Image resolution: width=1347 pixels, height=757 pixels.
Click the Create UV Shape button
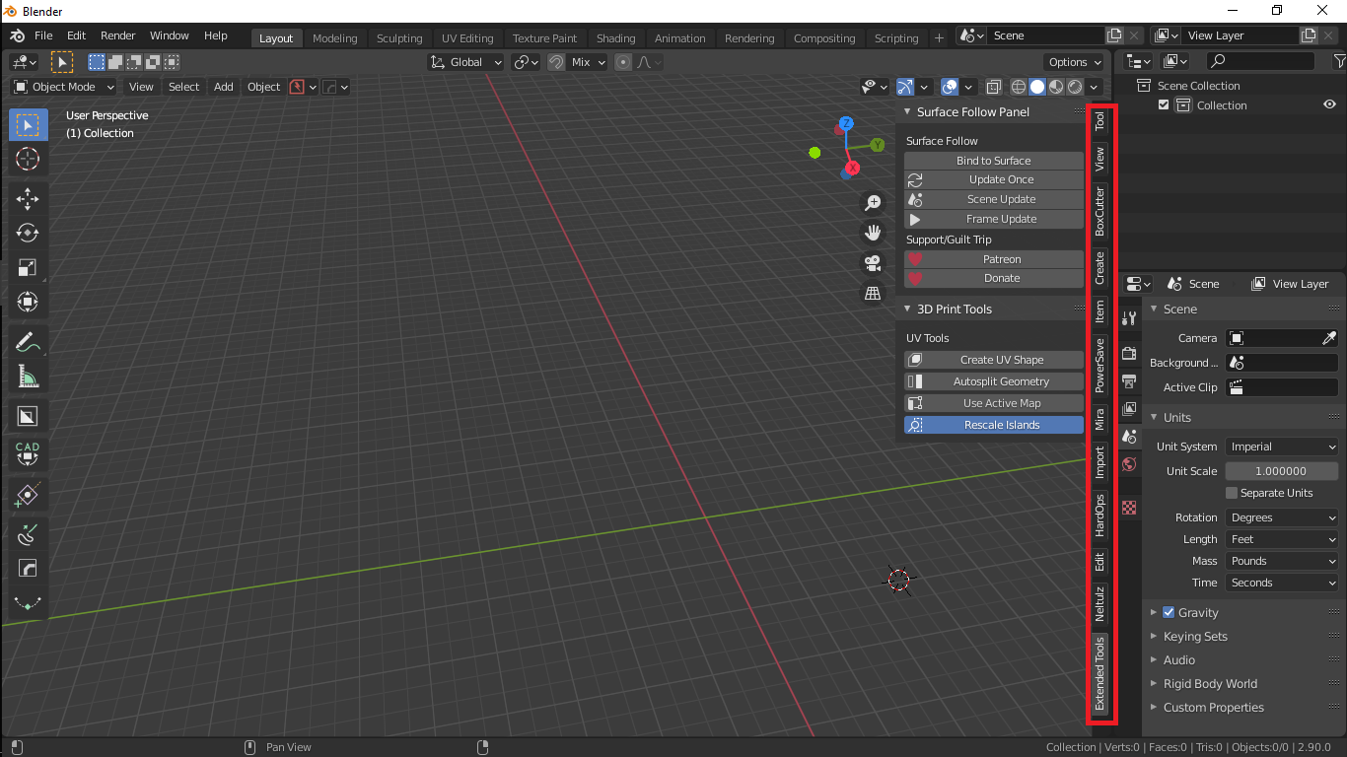point(993,360)
